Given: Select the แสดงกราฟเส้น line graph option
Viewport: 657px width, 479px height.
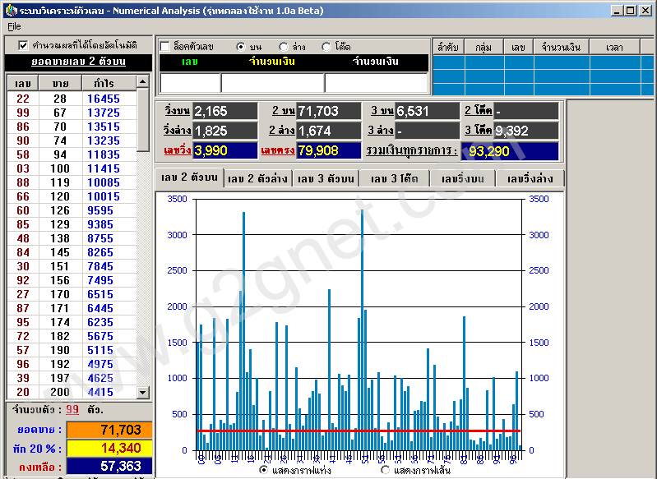Looking at the screenshot, I should coord(386,470).
